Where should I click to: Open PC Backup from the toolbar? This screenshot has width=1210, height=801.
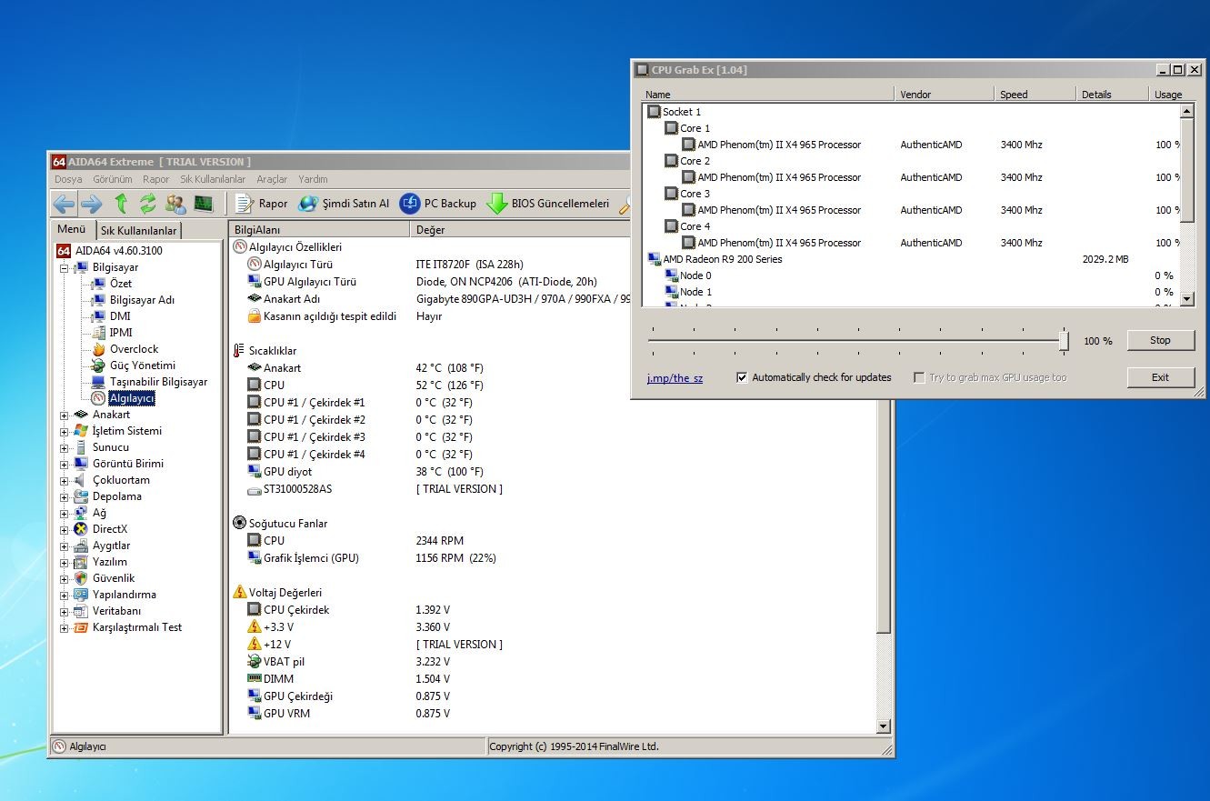(x=438, y=204)
